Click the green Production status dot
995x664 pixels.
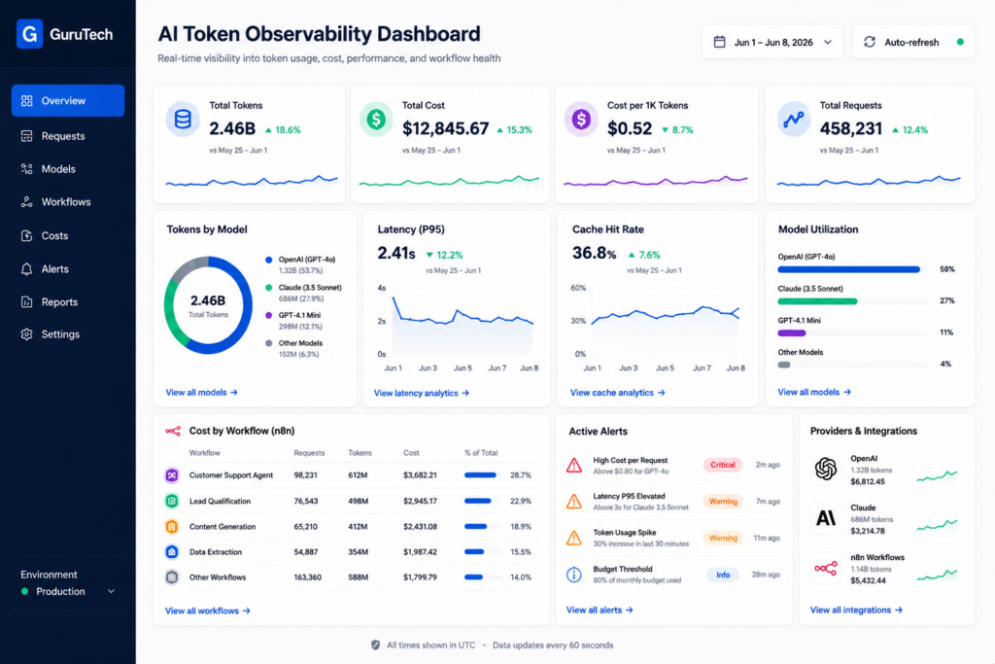click(x=24, y=592)
